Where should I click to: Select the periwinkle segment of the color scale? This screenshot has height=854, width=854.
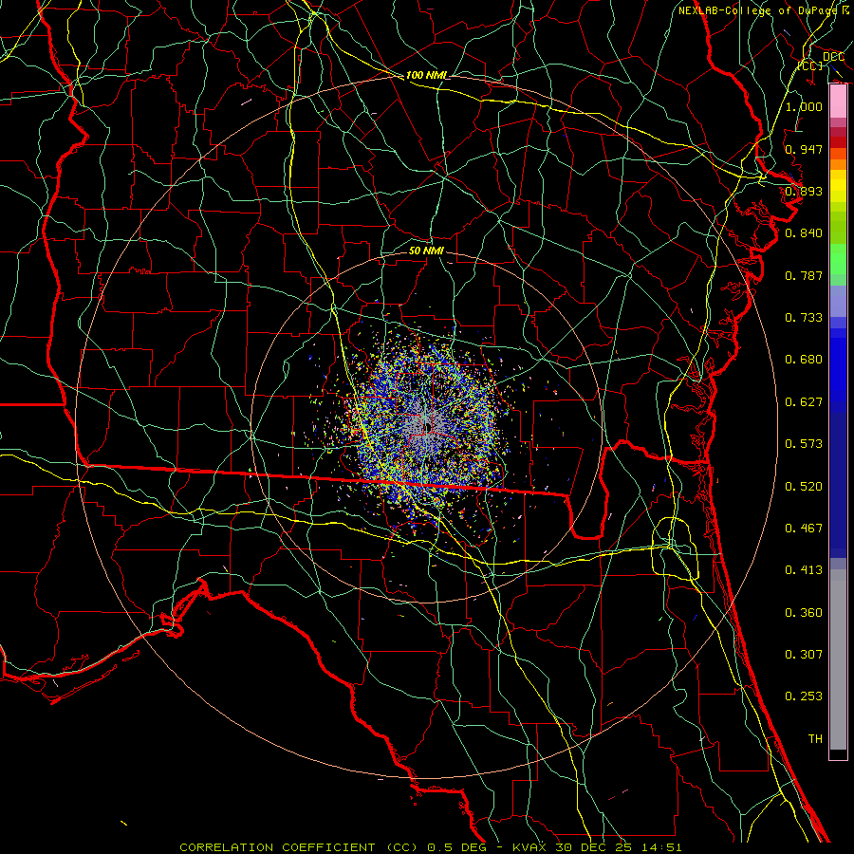(x=838, y=301)
